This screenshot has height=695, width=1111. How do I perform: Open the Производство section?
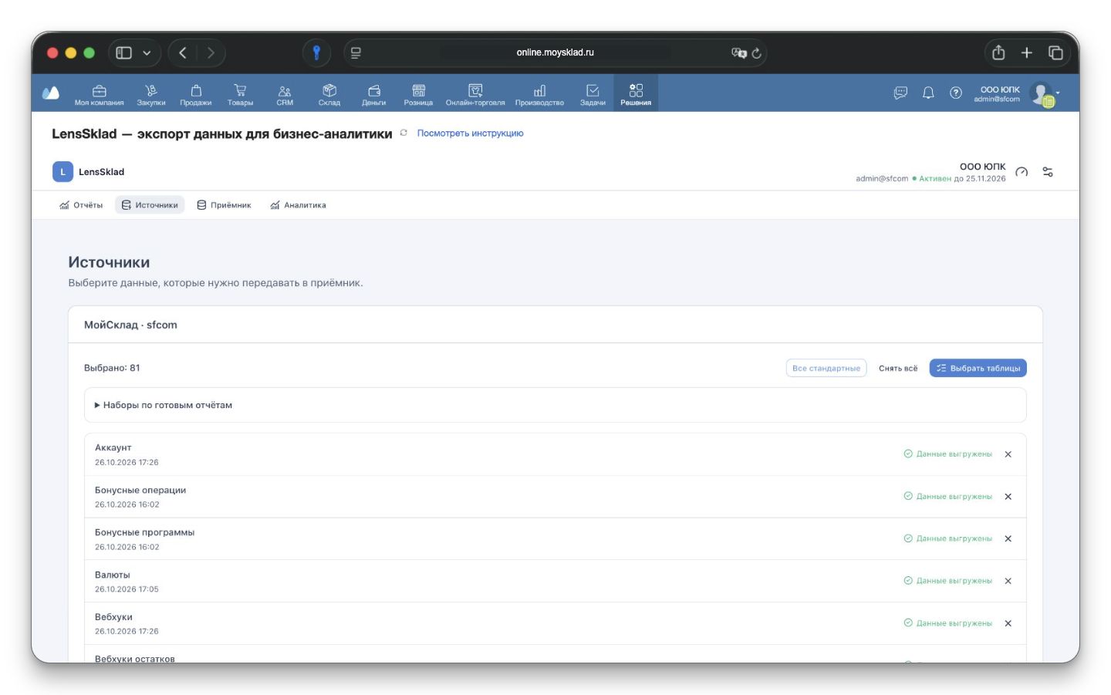[539, 94]
